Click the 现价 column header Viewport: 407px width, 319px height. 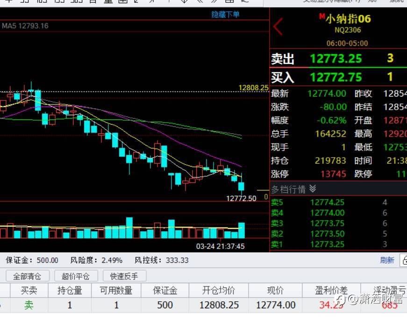click(x=275, y=291)
